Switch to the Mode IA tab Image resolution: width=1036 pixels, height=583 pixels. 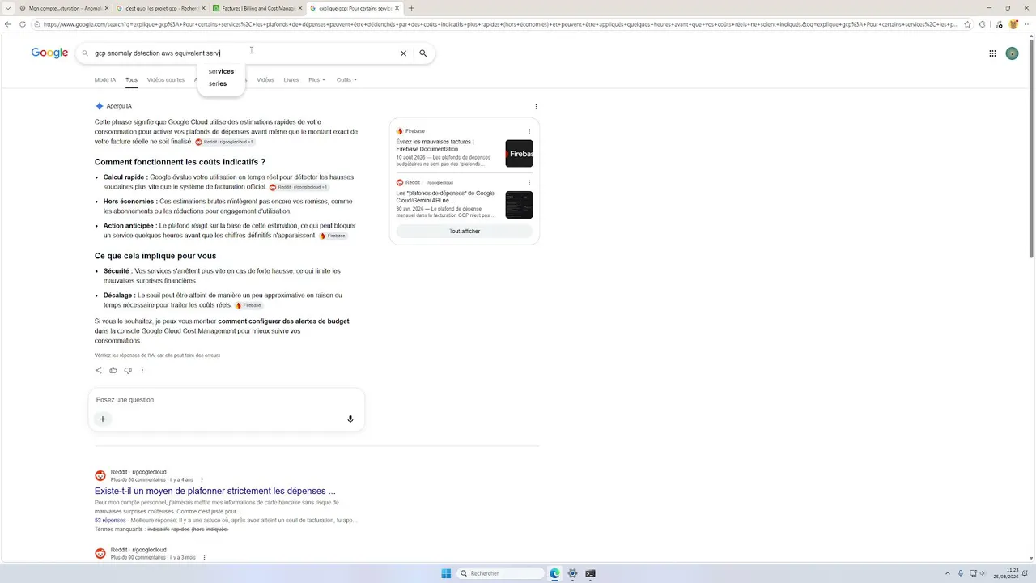coord(105,80)
